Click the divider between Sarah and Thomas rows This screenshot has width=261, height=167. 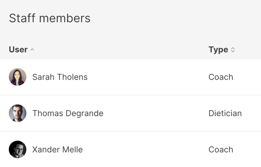(130, 95)
